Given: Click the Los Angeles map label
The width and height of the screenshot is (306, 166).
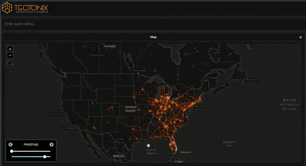Looking at the screenshot, I should coord(69,128).
